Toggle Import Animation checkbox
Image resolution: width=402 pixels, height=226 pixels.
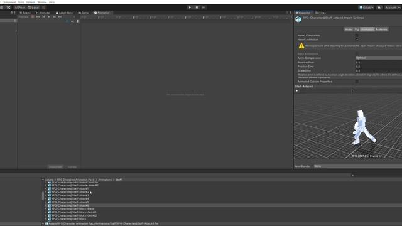pyautogui.click(x=357, y=40)
